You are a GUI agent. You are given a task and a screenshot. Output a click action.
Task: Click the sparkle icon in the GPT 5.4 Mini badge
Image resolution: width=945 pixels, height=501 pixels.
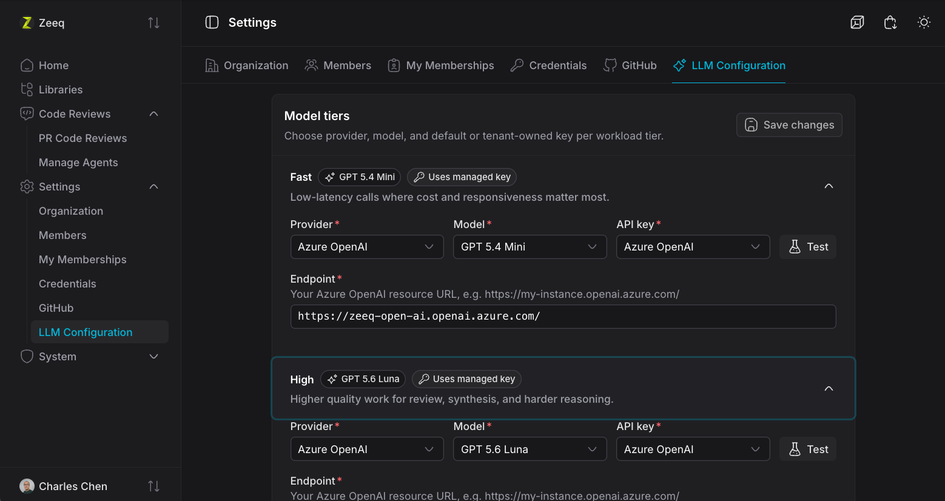(x=330, y=177)
